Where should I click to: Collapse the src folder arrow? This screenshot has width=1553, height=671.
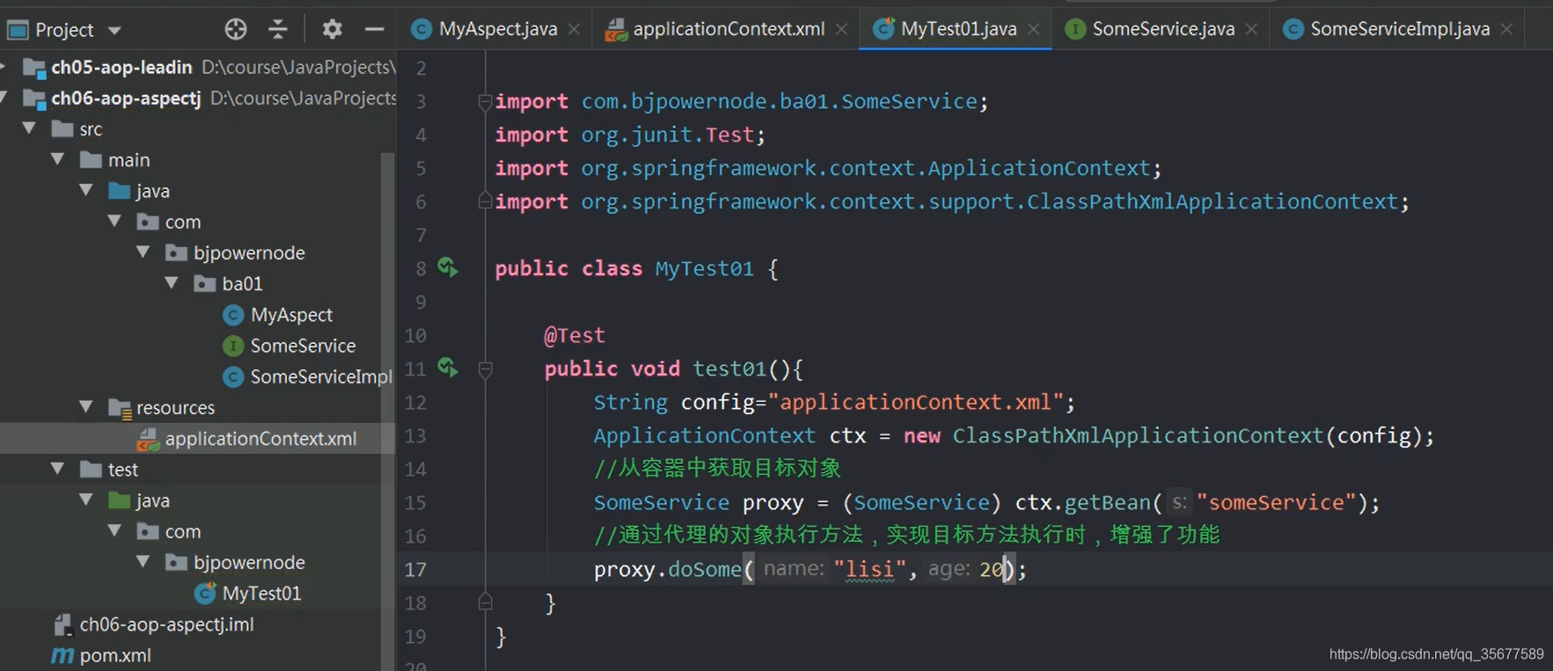(x=30, y=128)
